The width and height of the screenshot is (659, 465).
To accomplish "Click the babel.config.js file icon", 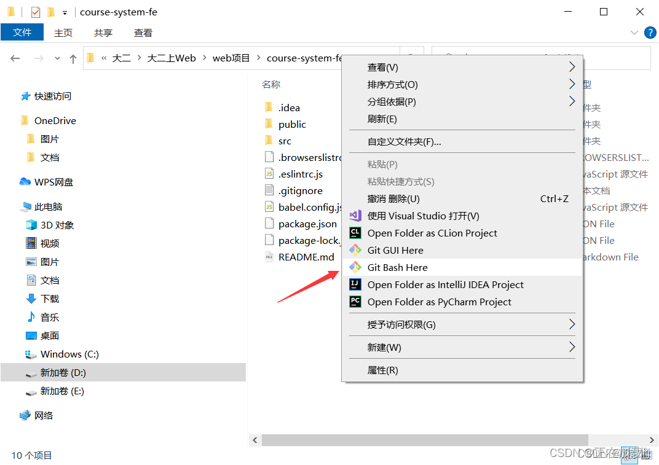I will 269,206.
